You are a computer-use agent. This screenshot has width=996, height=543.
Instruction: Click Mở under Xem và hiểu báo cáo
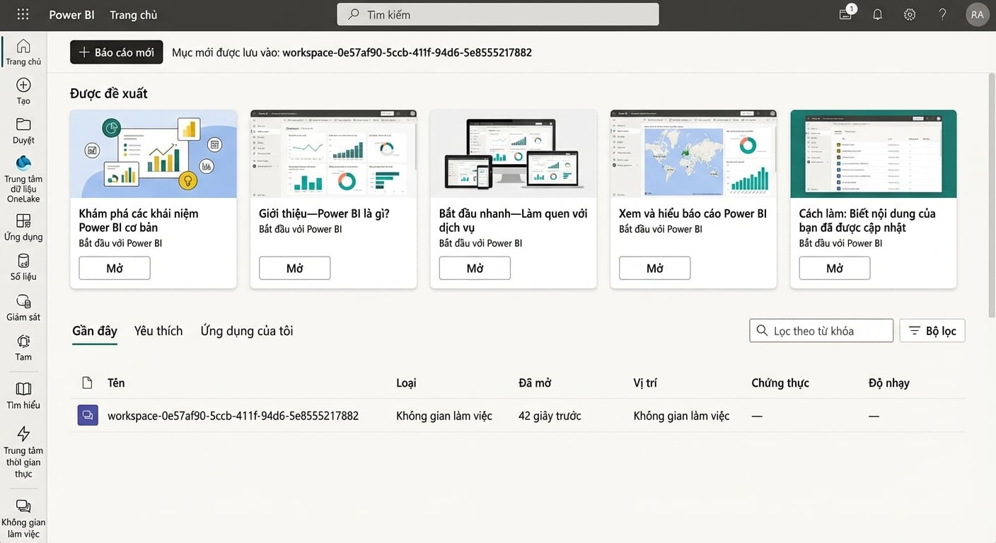[655, 268]
